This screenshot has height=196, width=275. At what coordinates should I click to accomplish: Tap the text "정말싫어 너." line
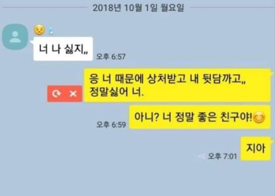117,92
